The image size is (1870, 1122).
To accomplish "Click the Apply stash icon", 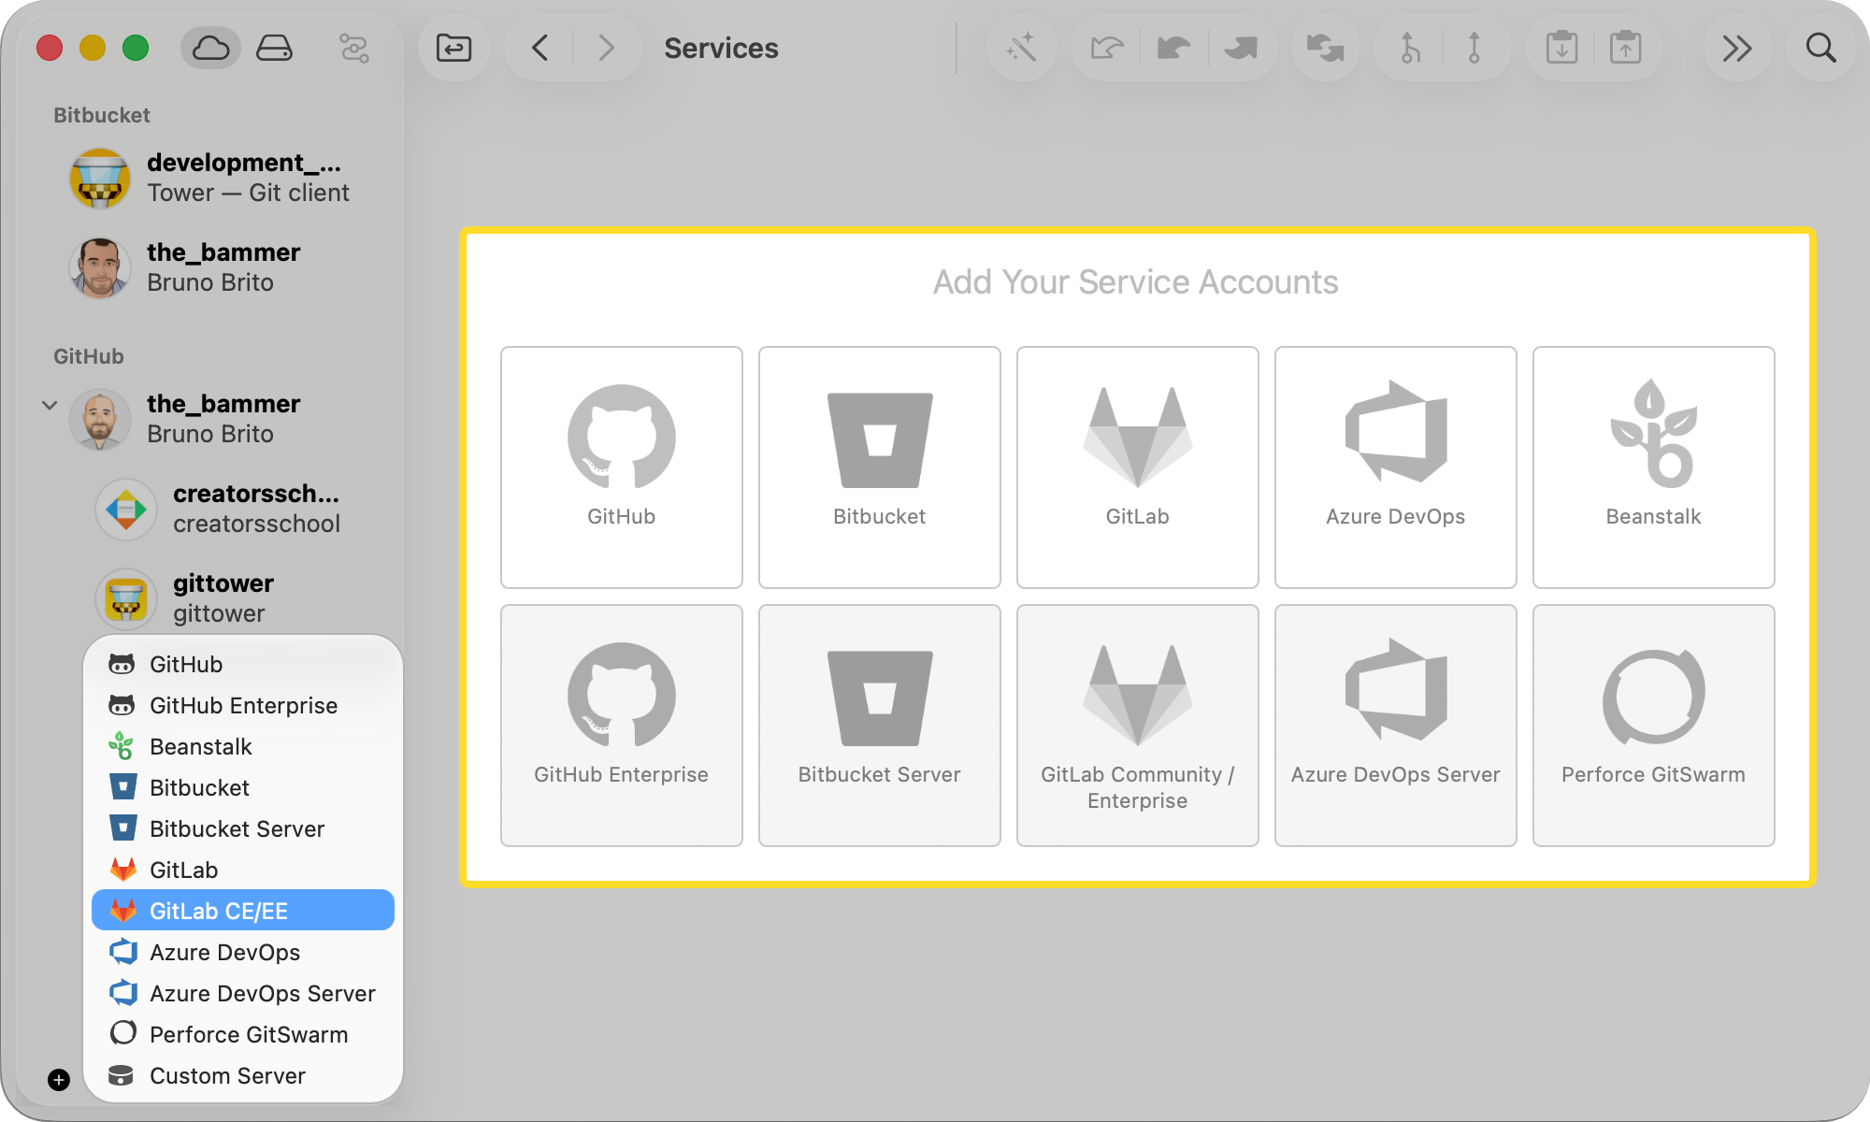I will click(x=1625, y=48).
